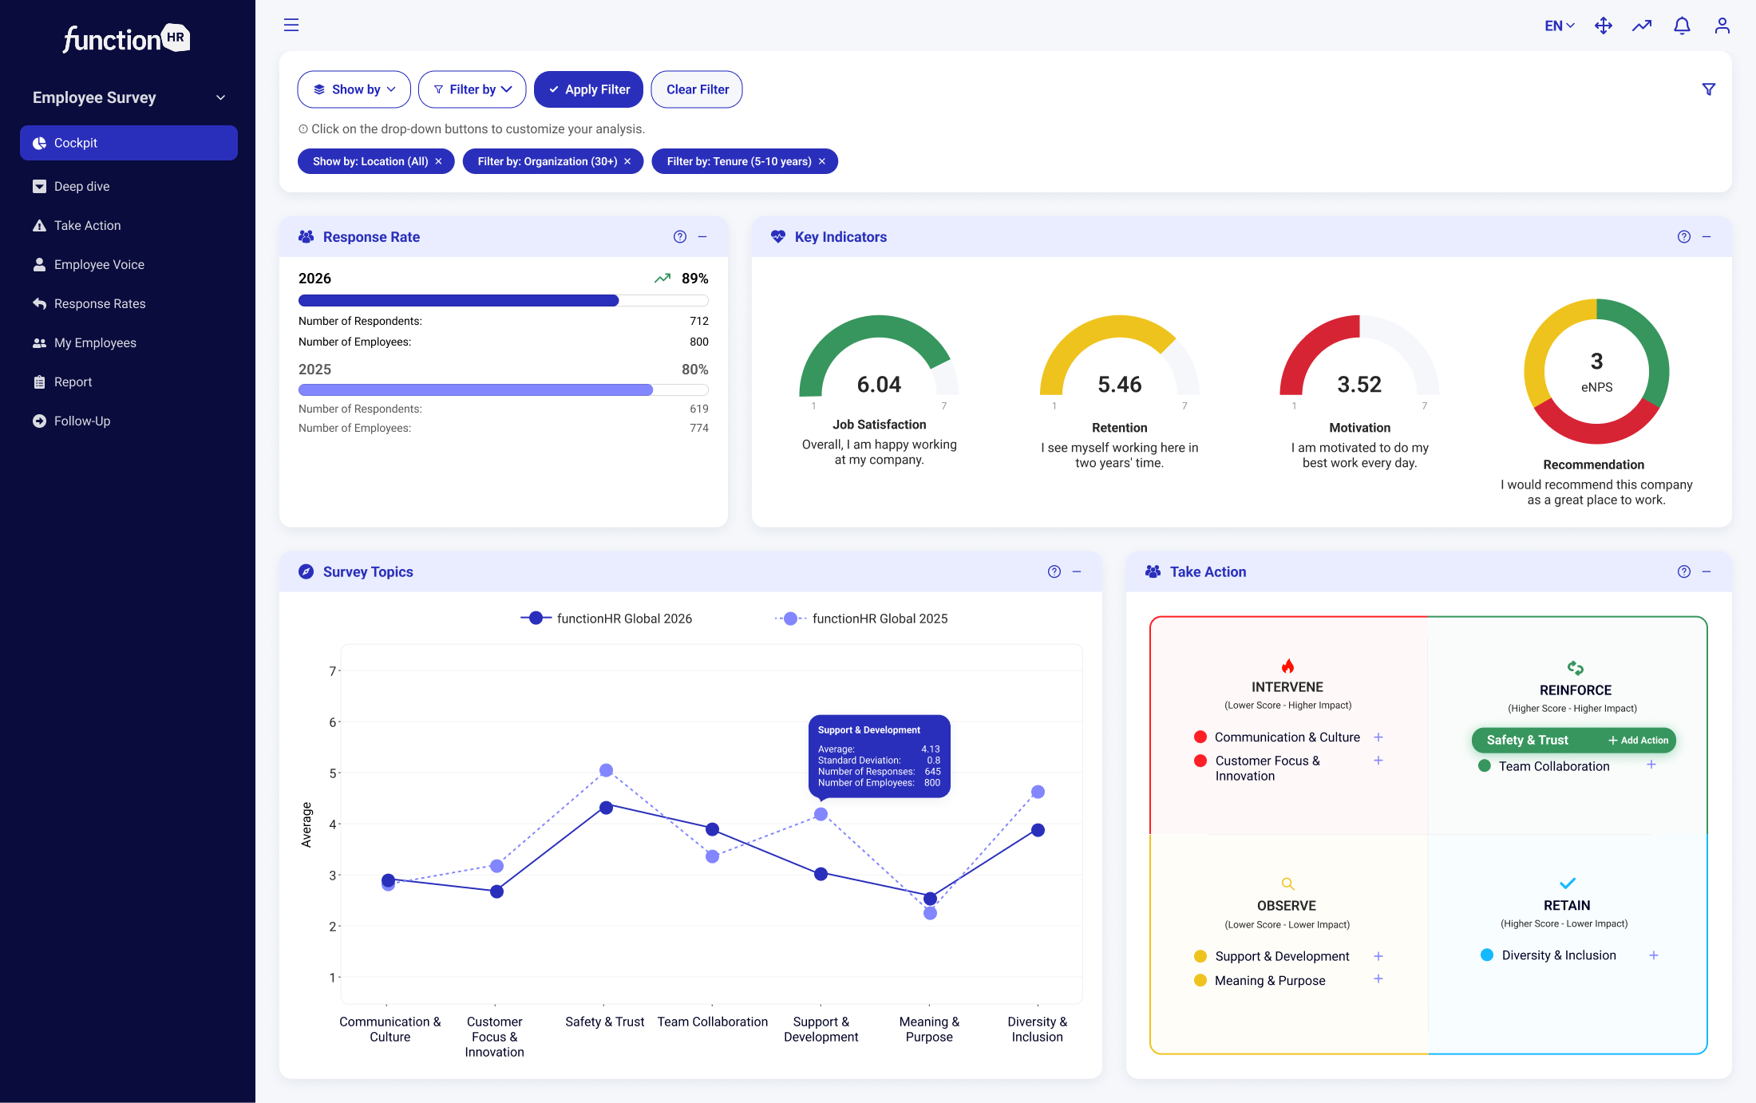Click the Clear Filter button
The image size is (1756, 1103).
click(x=697, y=89)
